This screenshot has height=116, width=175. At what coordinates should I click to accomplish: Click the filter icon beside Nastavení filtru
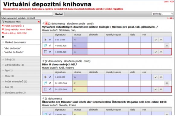[3, 22]
